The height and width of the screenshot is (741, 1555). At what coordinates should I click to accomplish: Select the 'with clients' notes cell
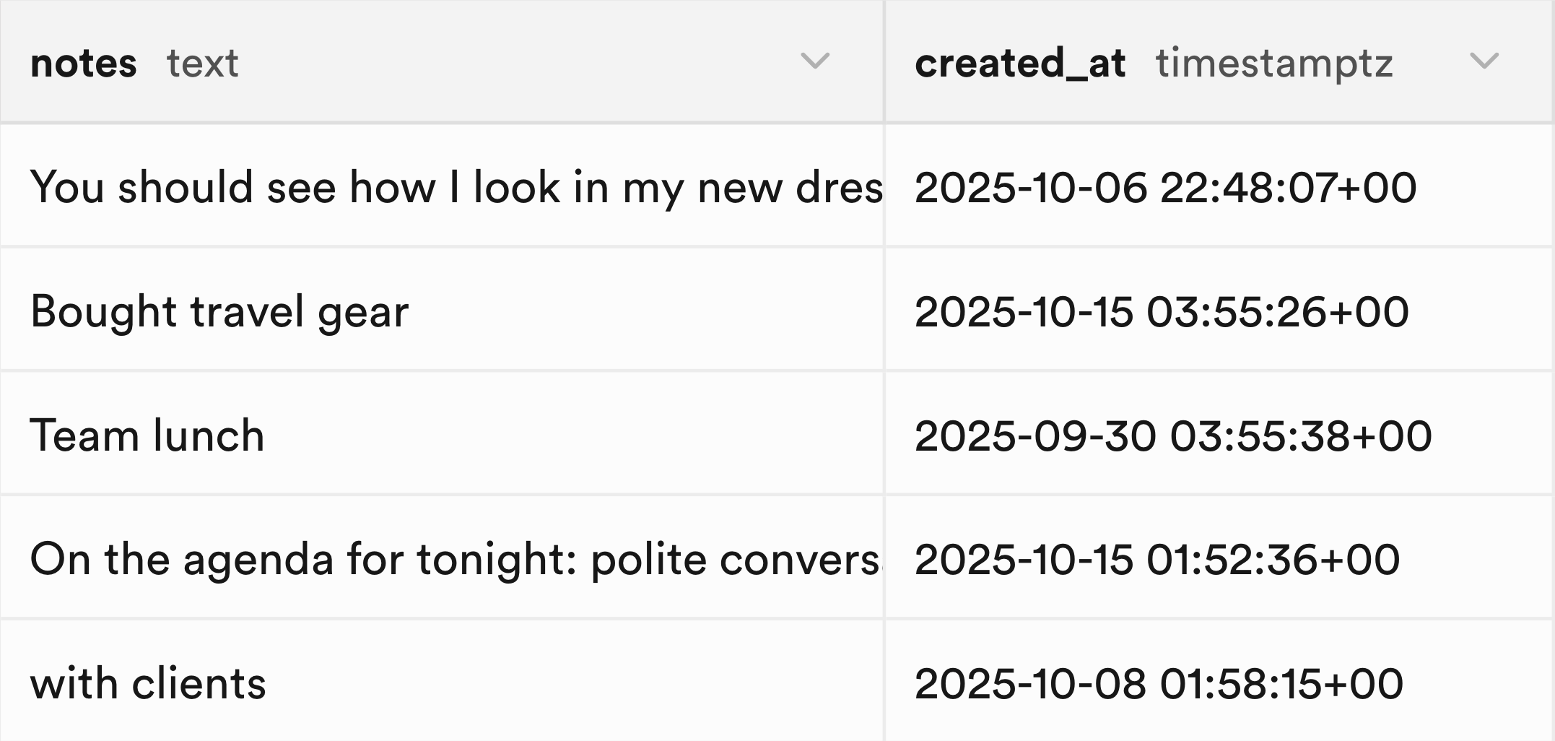[x=148, y=683]
